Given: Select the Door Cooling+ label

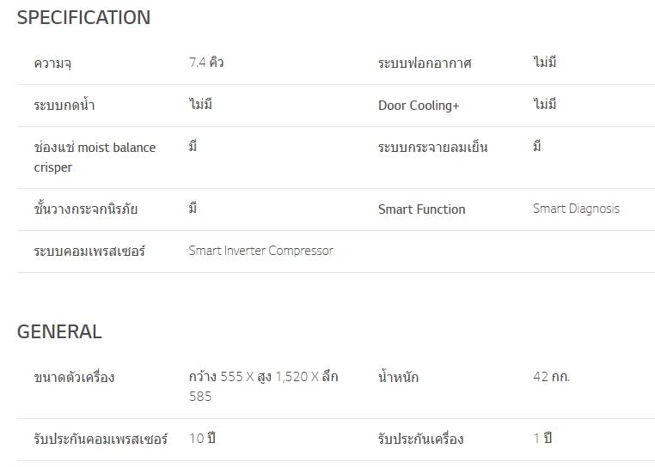Looking at the screenshot, I should click(x=419, y=106).
